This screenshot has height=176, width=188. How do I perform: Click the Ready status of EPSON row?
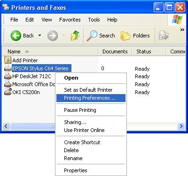tap(142, 69)
